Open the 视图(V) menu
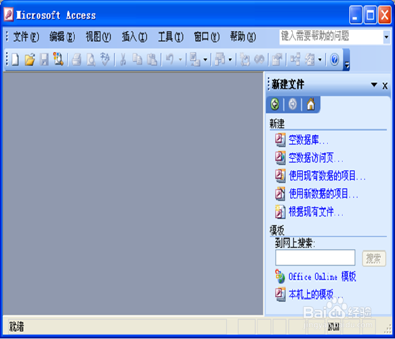395x339 pixels. (98, 37)
